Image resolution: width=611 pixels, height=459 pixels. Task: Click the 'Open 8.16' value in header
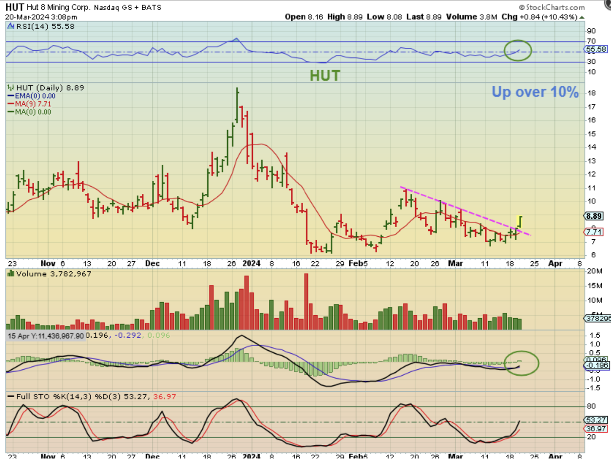coord(305,16)
